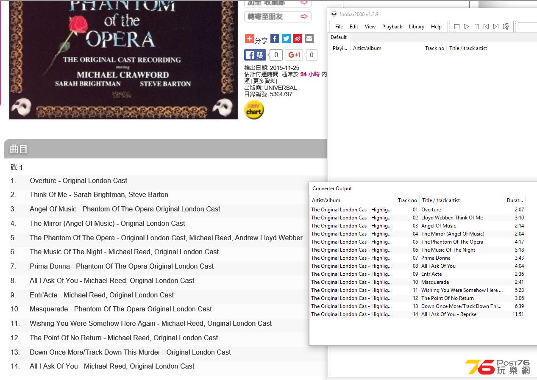Select track 13 Down Once More row in Converter
537x380 pixels.
417,306
